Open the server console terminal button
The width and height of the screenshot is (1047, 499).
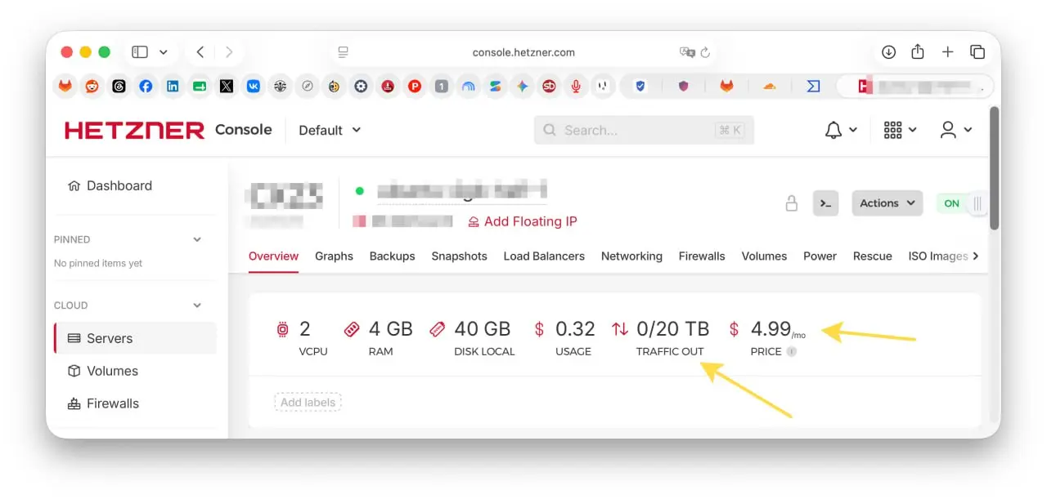(x=825, y=203)
